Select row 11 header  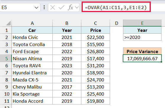tap(6, 101)
